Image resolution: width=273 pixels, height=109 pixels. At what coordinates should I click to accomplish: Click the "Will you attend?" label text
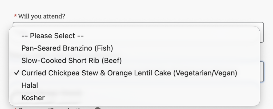[42, 16]
